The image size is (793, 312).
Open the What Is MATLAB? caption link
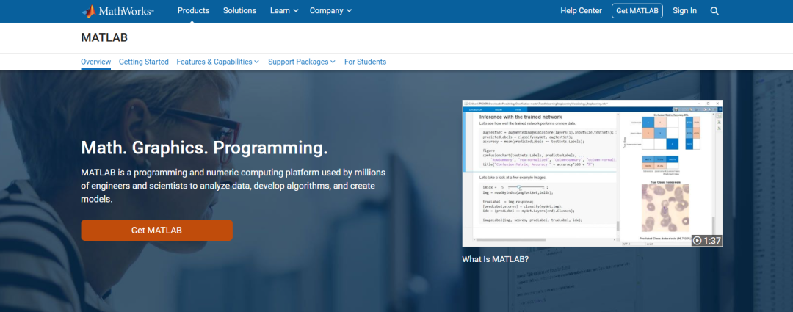pos(495,259)
